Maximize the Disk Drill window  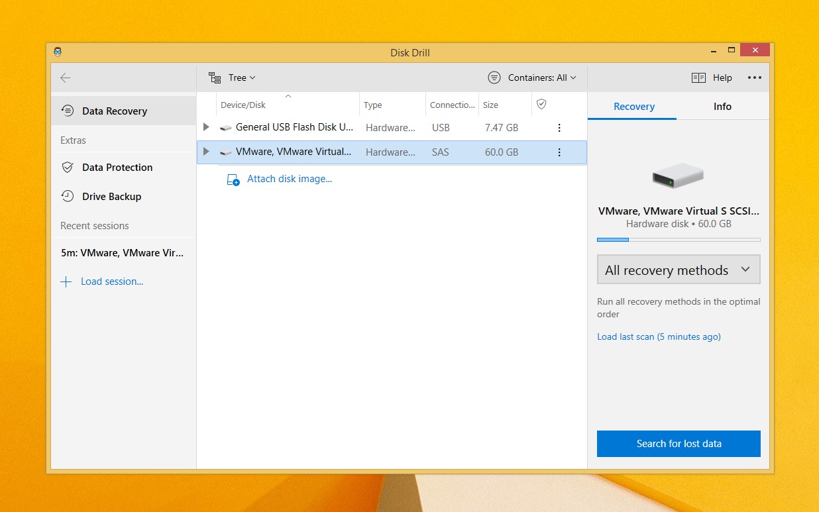coord(732,50)
